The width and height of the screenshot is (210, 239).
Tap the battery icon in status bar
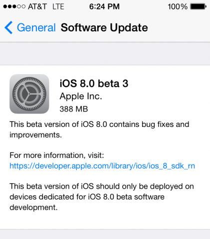(x=198, y=6)
